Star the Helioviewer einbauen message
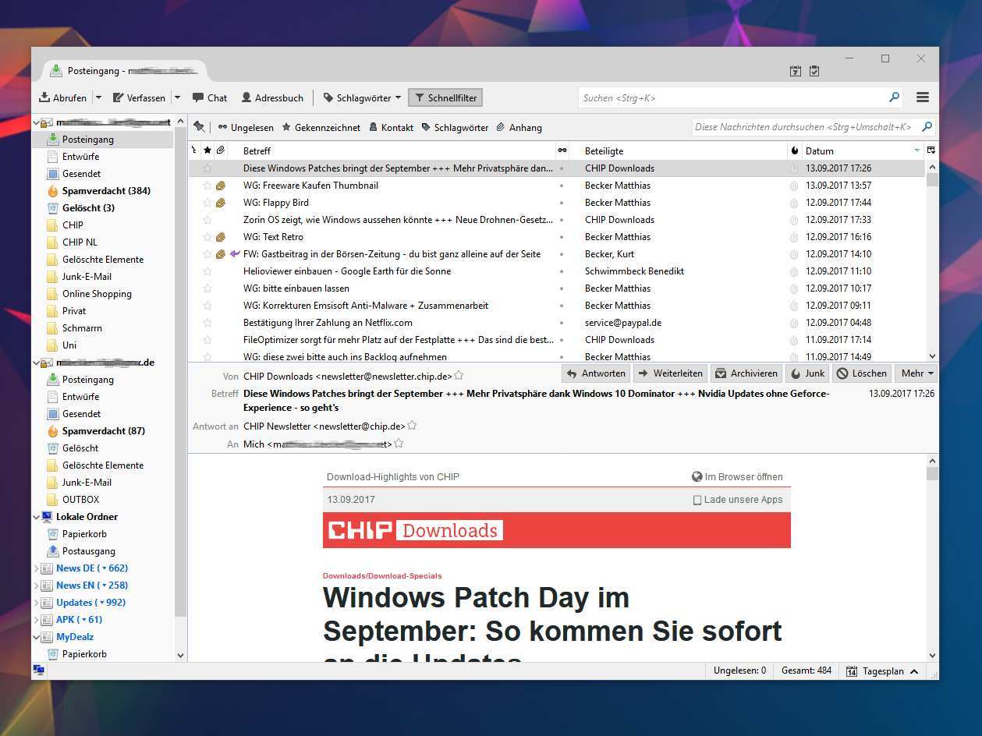This screenshot has height=736, width=982. point(207,271)
